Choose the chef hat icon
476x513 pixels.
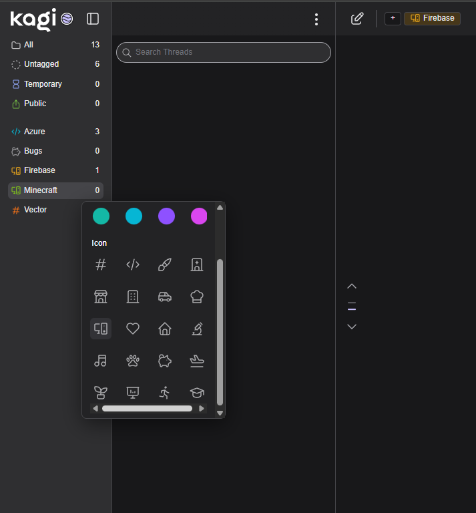(197, 297)
